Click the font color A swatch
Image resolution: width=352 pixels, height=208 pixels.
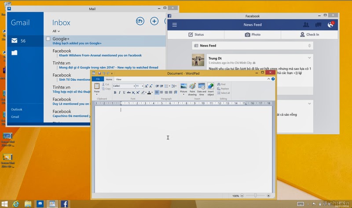point(149,93)
